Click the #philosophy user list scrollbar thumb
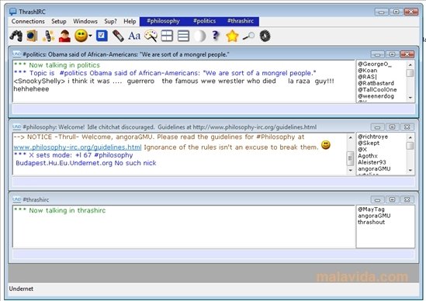 pos(410,146)
